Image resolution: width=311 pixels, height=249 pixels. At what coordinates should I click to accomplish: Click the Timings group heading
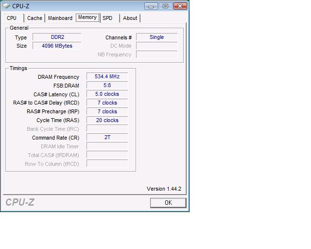coord(18,68)
